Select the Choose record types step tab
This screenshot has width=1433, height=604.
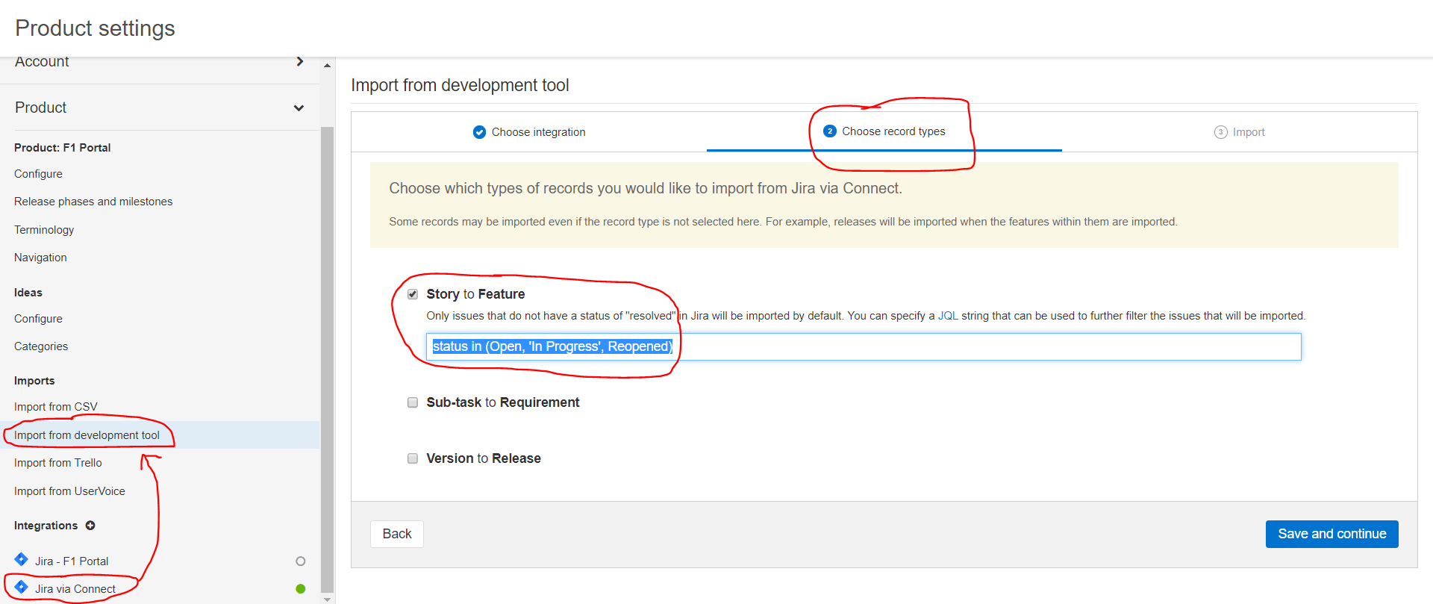coord(884,131)
